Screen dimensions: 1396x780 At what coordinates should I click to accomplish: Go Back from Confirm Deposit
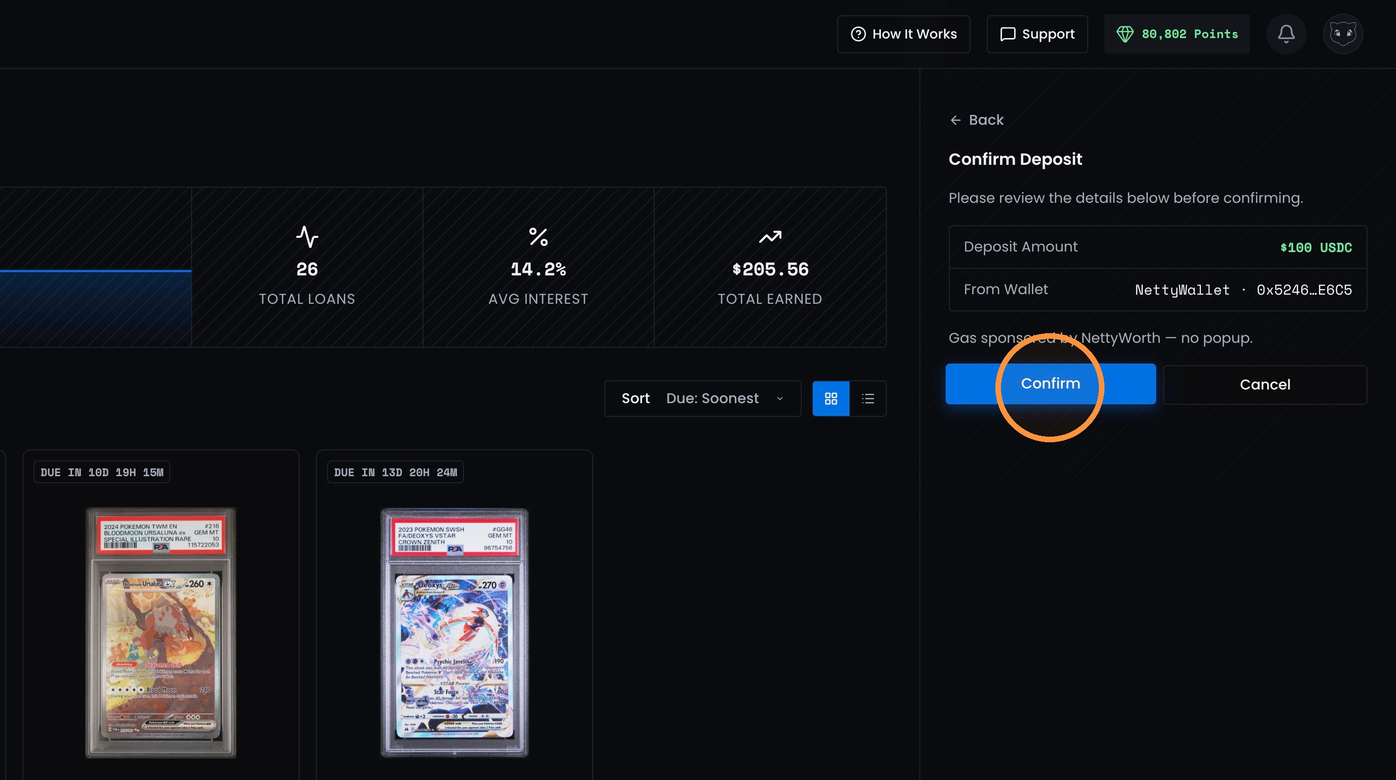pyautogui.click(x=976, y=120)
